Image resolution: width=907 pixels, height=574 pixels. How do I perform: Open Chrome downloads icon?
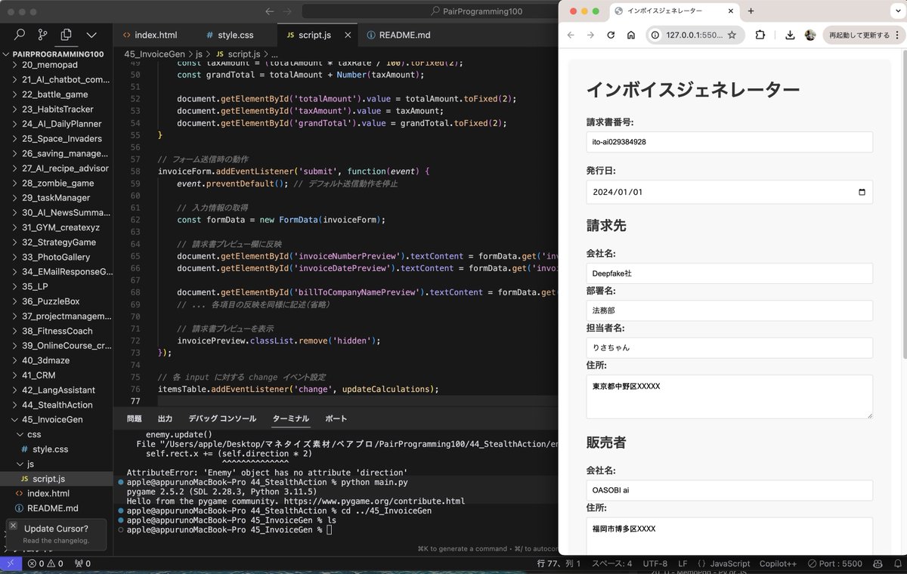click(790, 35)
